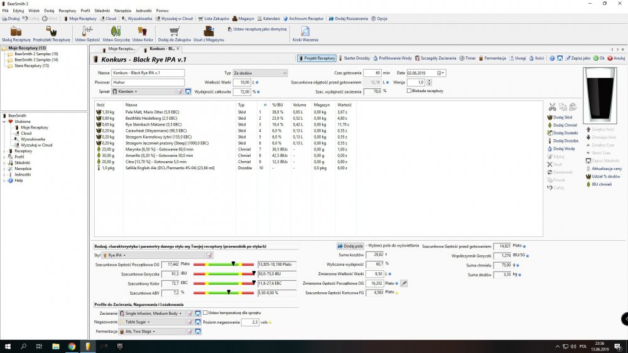Open the Zacieranie profile dropdown
The width and height of the screenshot is (628, 353).
tap(153, 313)
